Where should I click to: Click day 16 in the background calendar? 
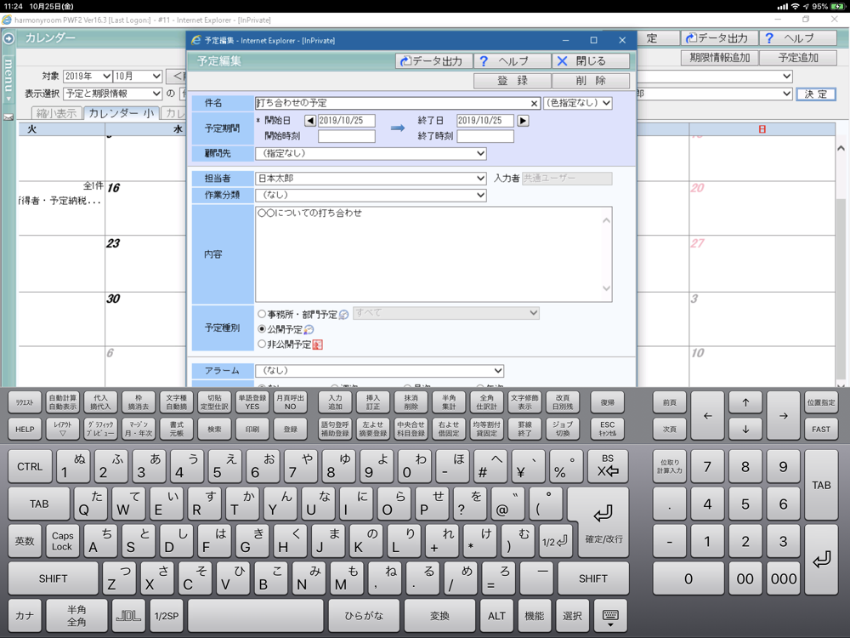point(113,188)
